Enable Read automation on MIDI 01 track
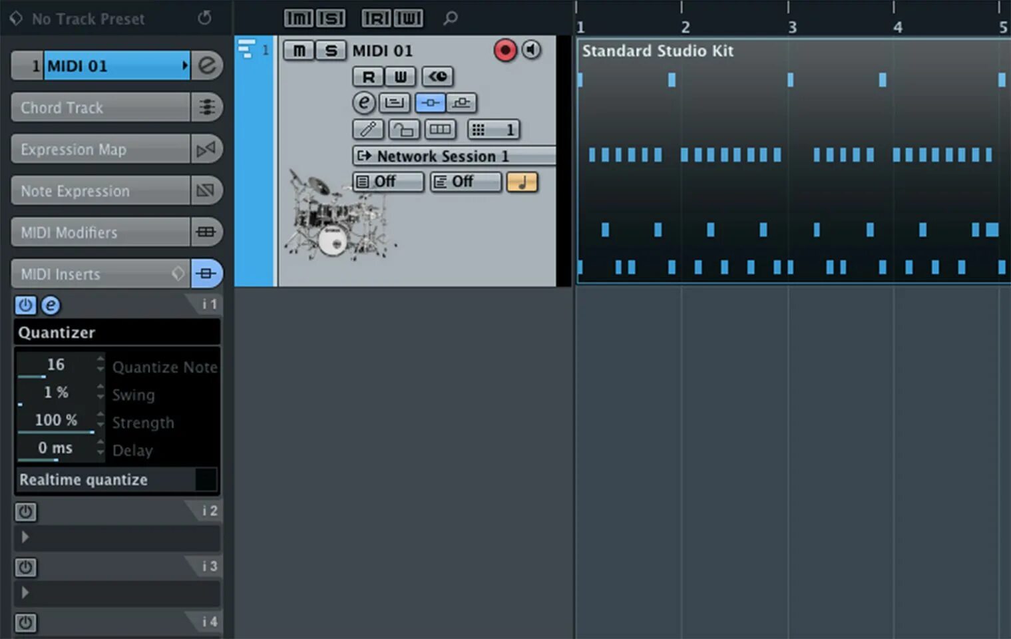This screenshot has height=639, width=1011. pyautogui.click(x=367, y=77)
